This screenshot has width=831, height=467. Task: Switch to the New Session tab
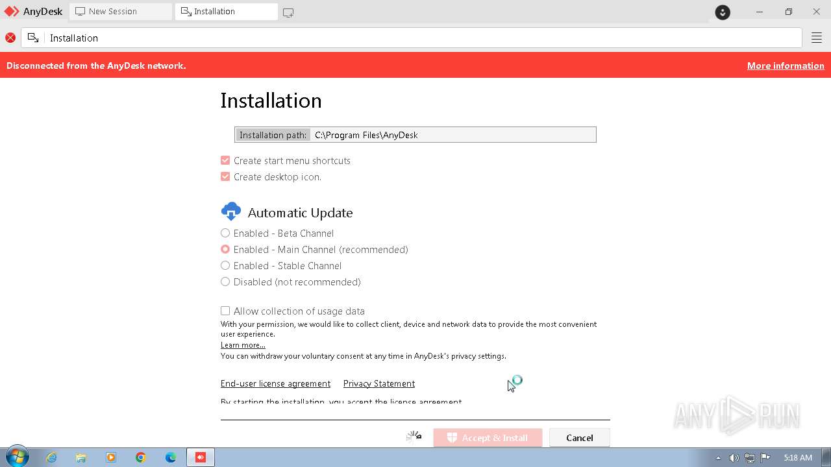[x=121, y=11]
